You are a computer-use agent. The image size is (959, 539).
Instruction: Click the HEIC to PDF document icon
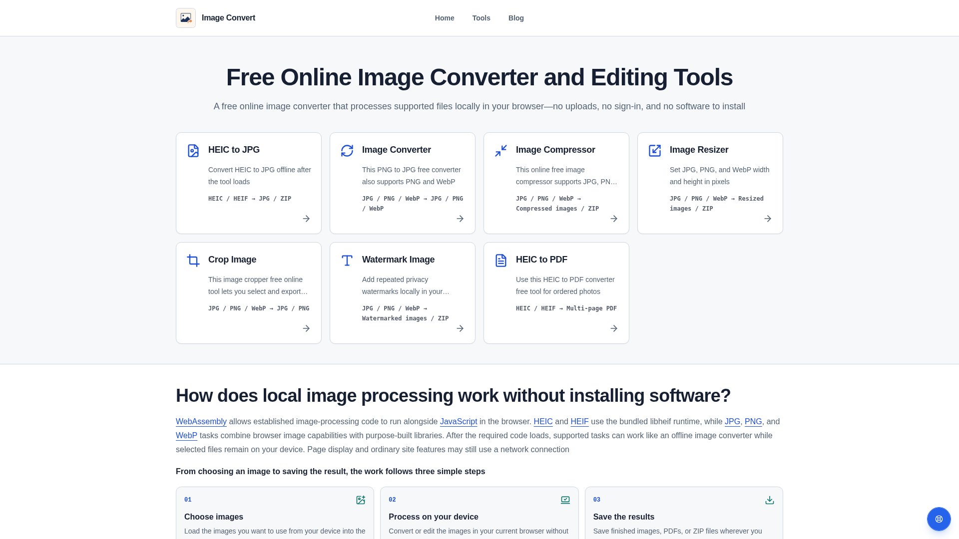[501, 261]
